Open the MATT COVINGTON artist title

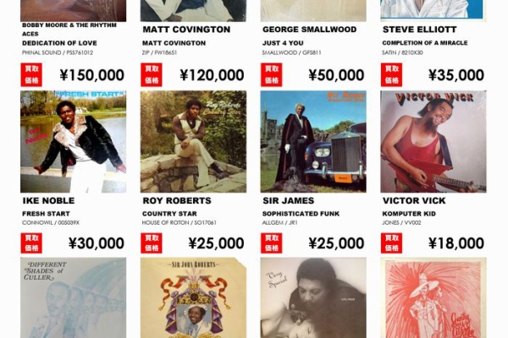pos(186,30)
